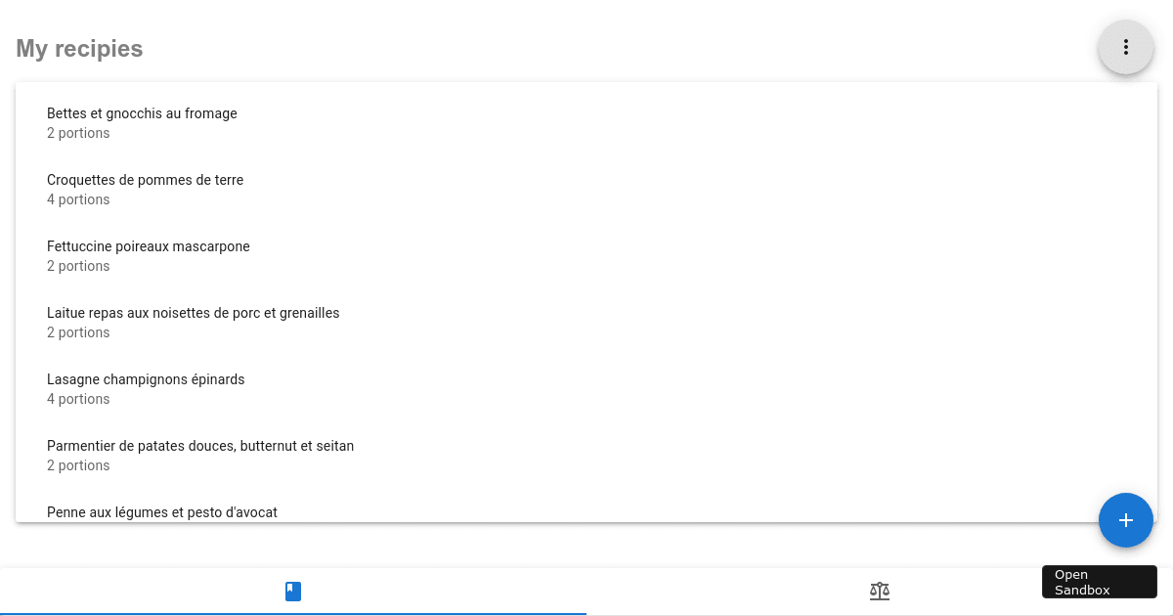Image resolution: width=1173 pixels, height=616 pixels.
Task: Select Penne aux légumes et pesto d'avocat
Action: tap(162, 511)
